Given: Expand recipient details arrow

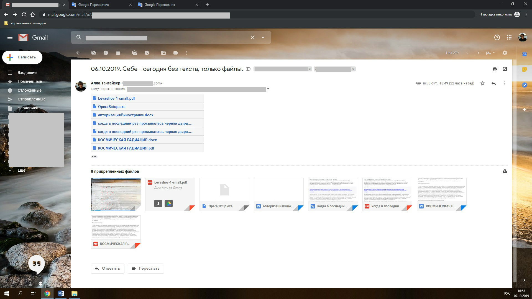Looking at the screenshot, I should [x=268, y=89].
